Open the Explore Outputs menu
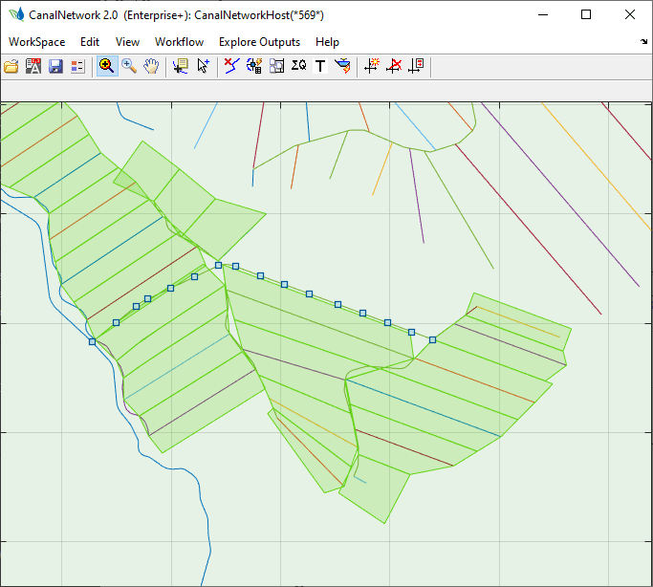653x587 pixels. (x=259, y=42)
